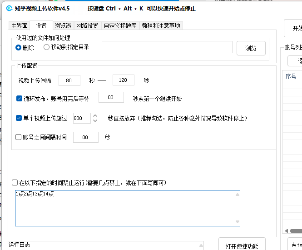This screenshot has height=250, width=302.
Task: Open the 浏览器 tab
Action: point(63,25)
